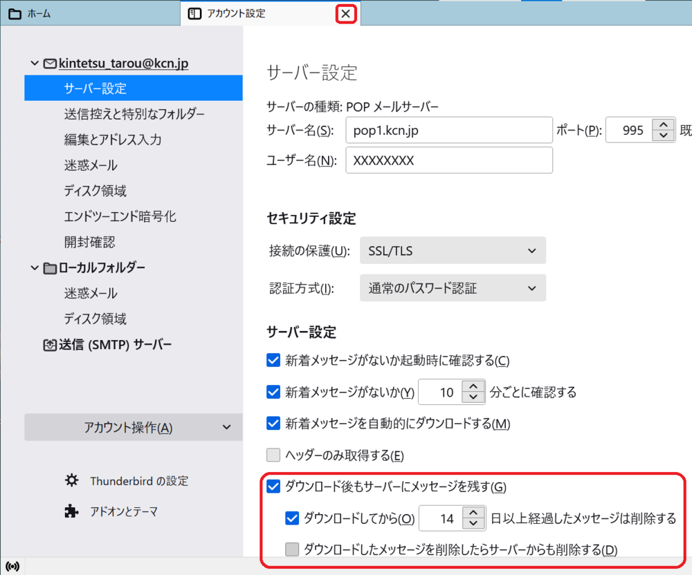
Task: Click the gear icon for Thunderbird settings
Action: click(72, 480)
